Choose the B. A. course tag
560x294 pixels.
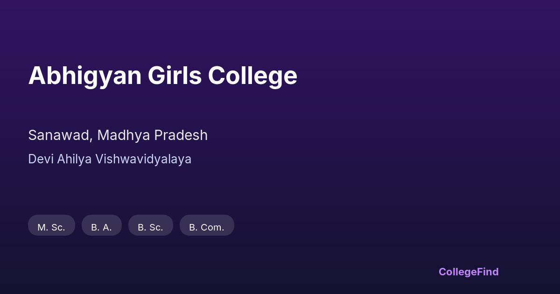click(101, 225)
